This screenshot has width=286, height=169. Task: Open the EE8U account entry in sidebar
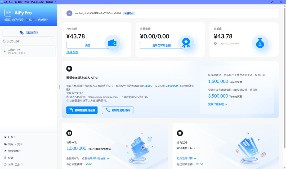[11, 137]
